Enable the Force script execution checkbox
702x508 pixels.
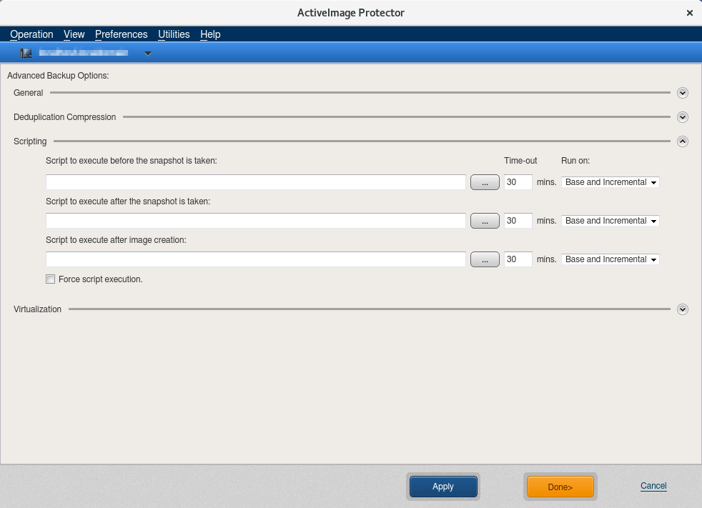click(x=50, y=279)
